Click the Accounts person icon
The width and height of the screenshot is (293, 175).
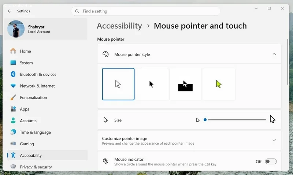13,120
